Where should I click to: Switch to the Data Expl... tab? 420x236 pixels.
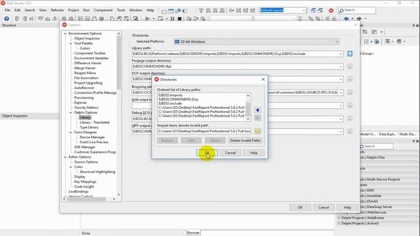tap(387, 134)
